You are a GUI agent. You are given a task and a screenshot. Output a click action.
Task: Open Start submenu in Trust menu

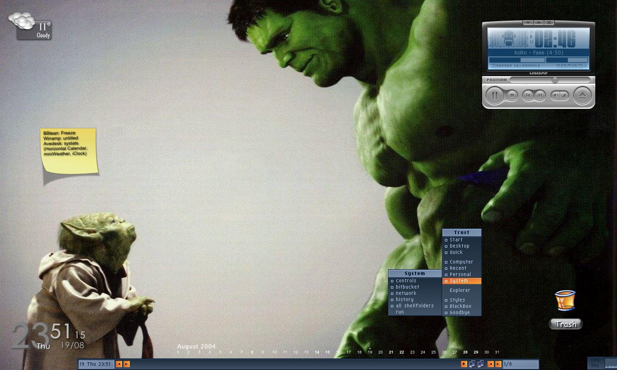[462, 239]
